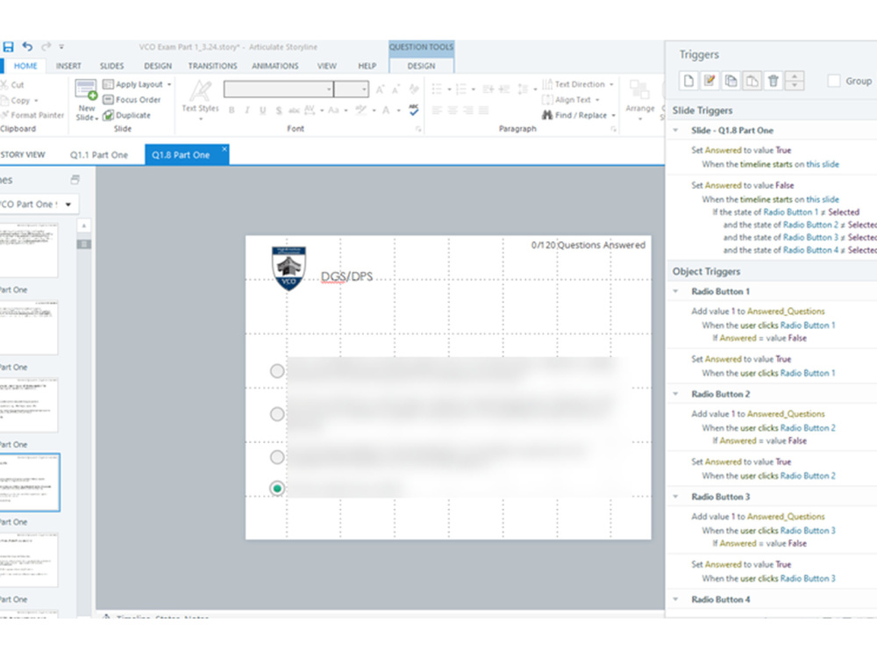Select the DGS/DPS title text box
877x658 pixels.
(346, 276)
